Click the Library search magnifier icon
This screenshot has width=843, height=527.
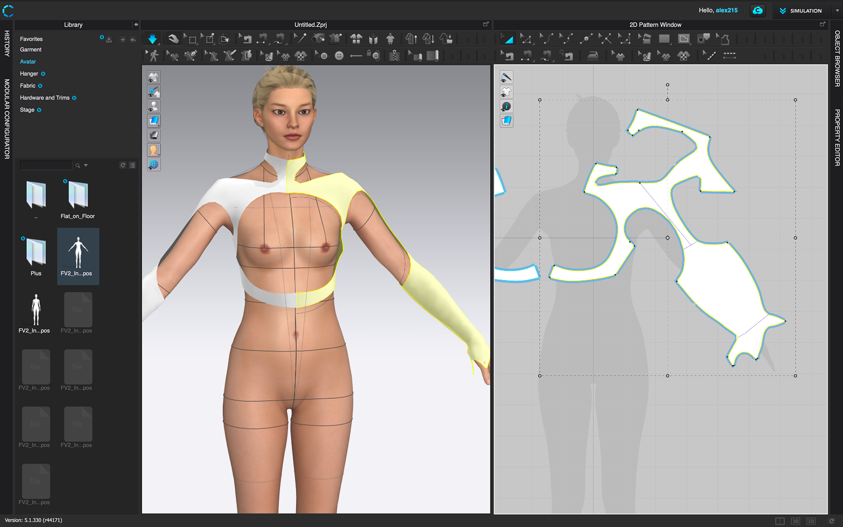click(x=78, y=166)
